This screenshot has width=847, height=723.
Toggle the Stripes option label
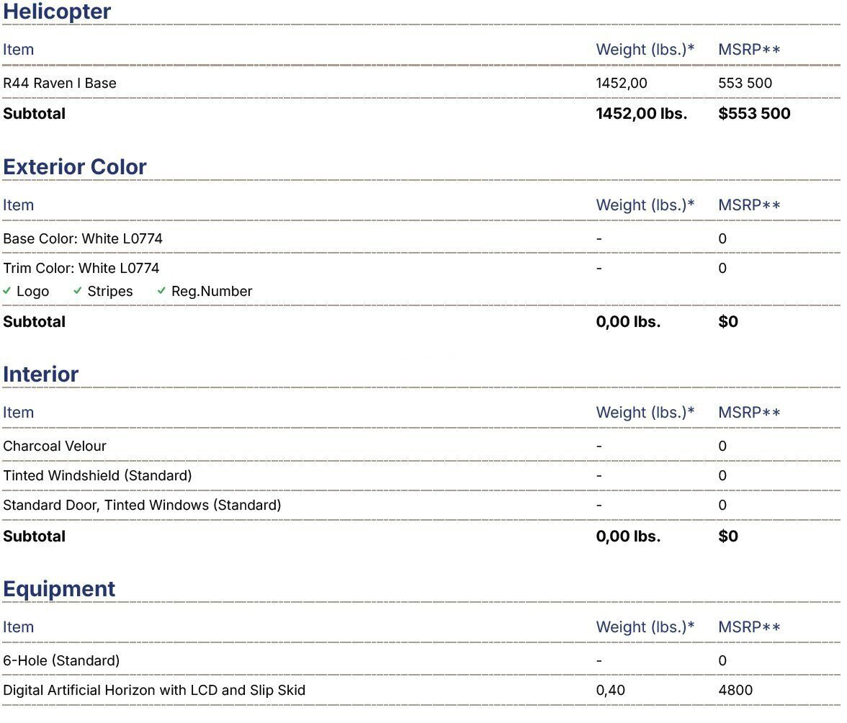point(110,292)
